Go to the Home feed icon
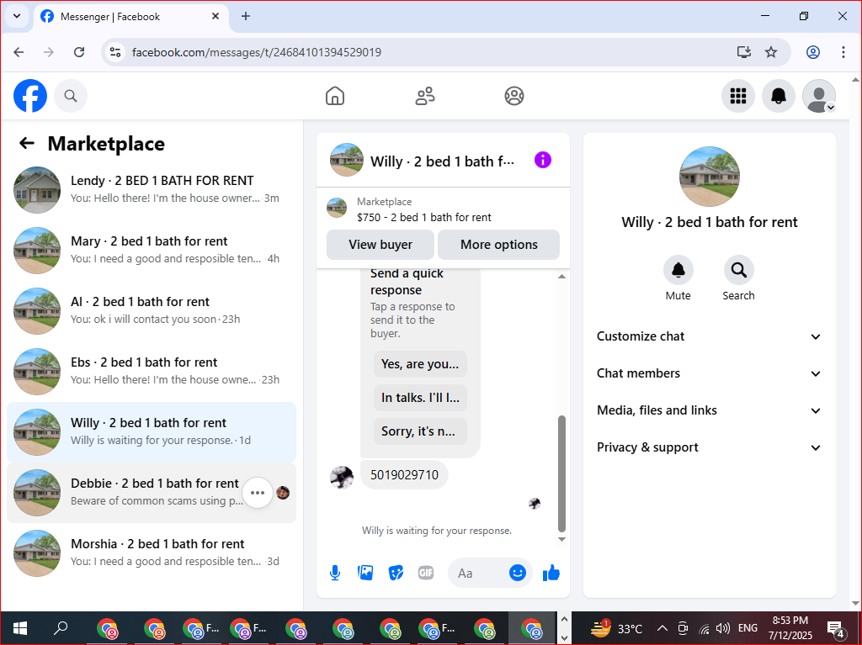 click(x=335, y=96)
